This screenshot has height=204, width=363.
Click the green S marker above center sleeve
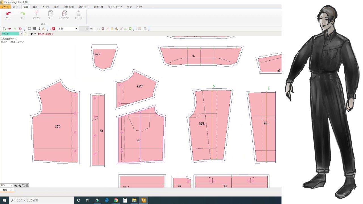214,86
